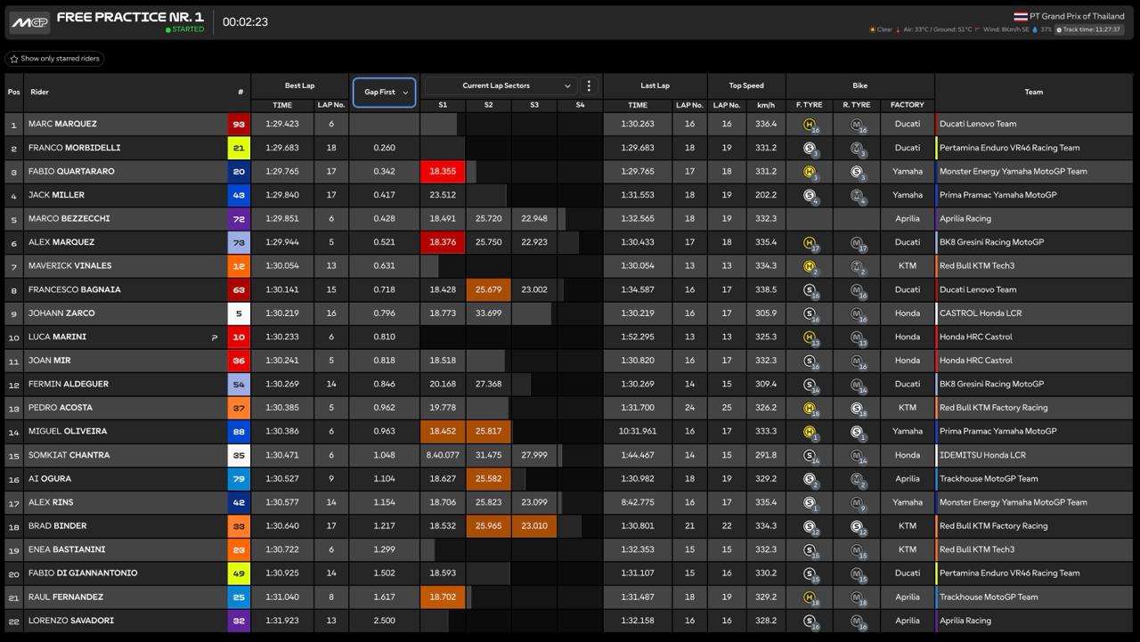The width and height of the screenshot is (1140, 642).
Task: Click the session timer 00:02:23
Action: click(245, 22)
